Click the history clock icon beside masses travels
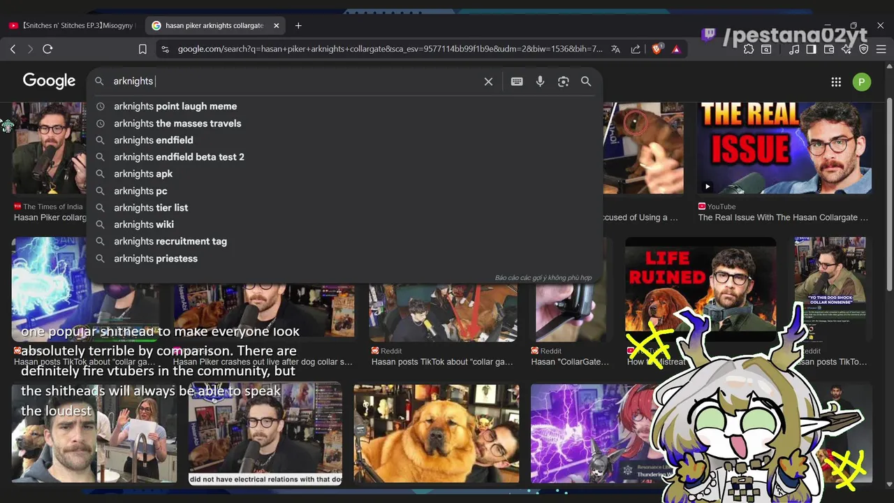 (100, 123)
